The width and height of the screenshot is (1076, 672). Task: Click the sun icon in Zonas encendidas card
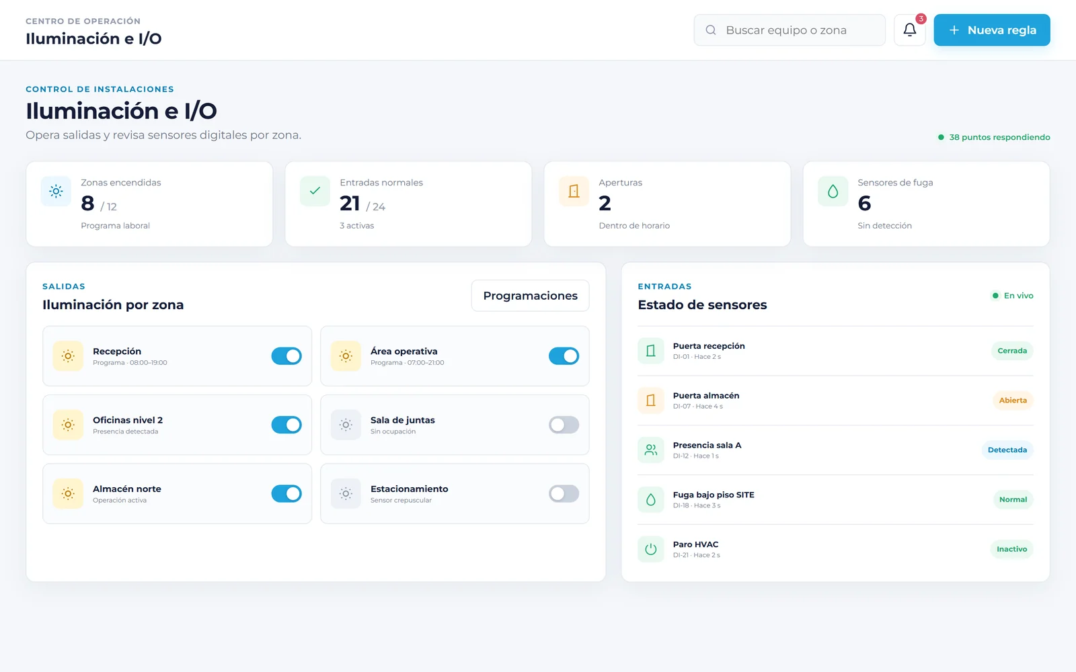click(x=56, y=191)
